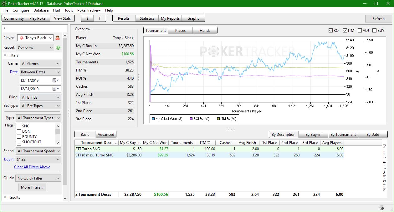Check the DON flag checkbox
The height and width of the screenshot is (212, 394).
(x=19, y=131)
